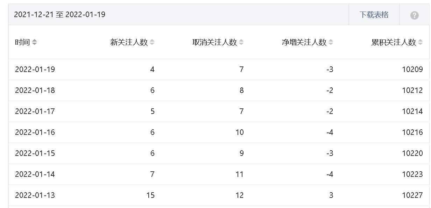
Task: Sort by 净增关注人数 column arrows
Action: tap(331, 42)
